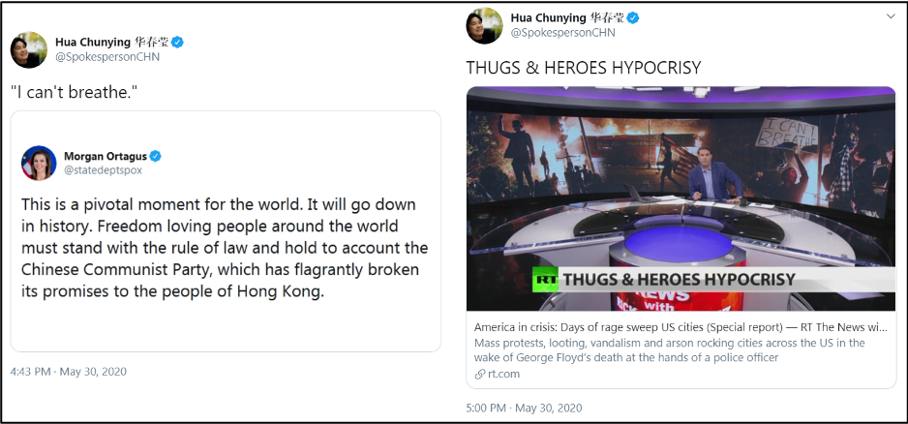Click the Morgan Ortagus display name
Screen dimensions: 908x424
(x=106, y=157)
